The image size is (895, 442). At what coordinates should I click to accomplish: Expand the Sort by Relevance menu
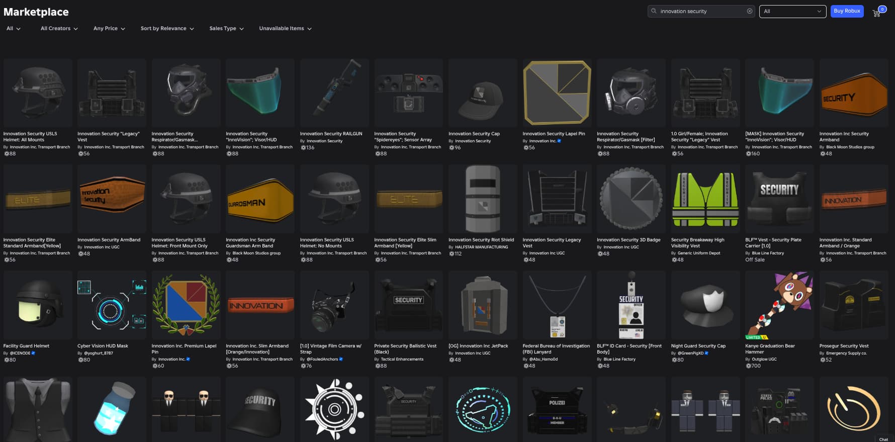[x=167, y=29]
